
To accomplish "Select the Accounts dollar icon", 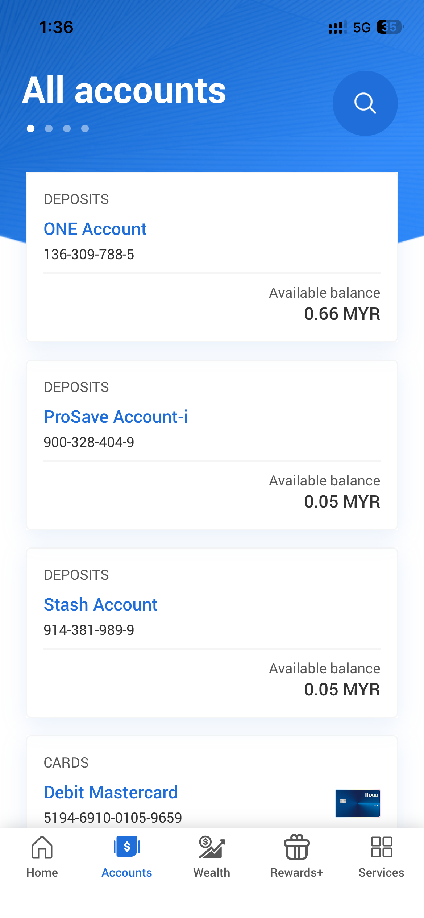I will click(x=127, y=847).
